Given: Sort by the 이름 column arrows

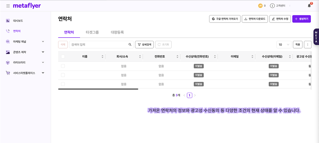Looking at the screenshot, I should point(103,56).
